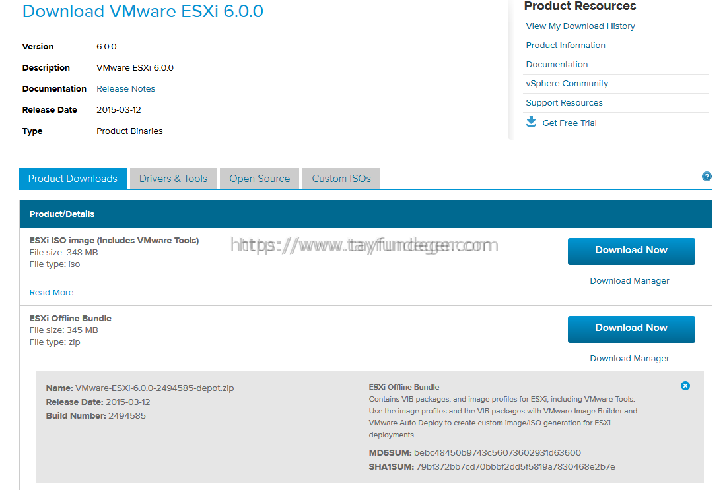727x490 pixels.
Task: Expand Read More under ESXi ISO image
Action: [52, 293]
